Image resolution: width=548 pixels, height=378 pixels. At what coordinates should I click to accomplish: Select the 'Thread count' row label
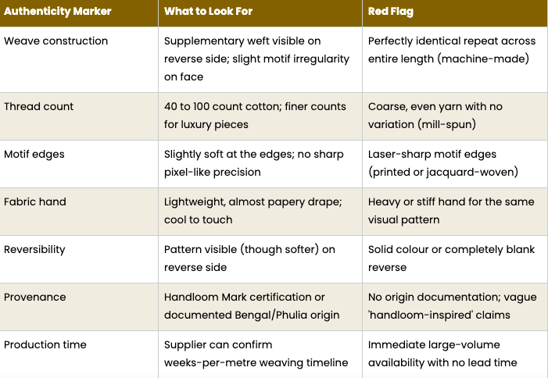tap(38, 106)
